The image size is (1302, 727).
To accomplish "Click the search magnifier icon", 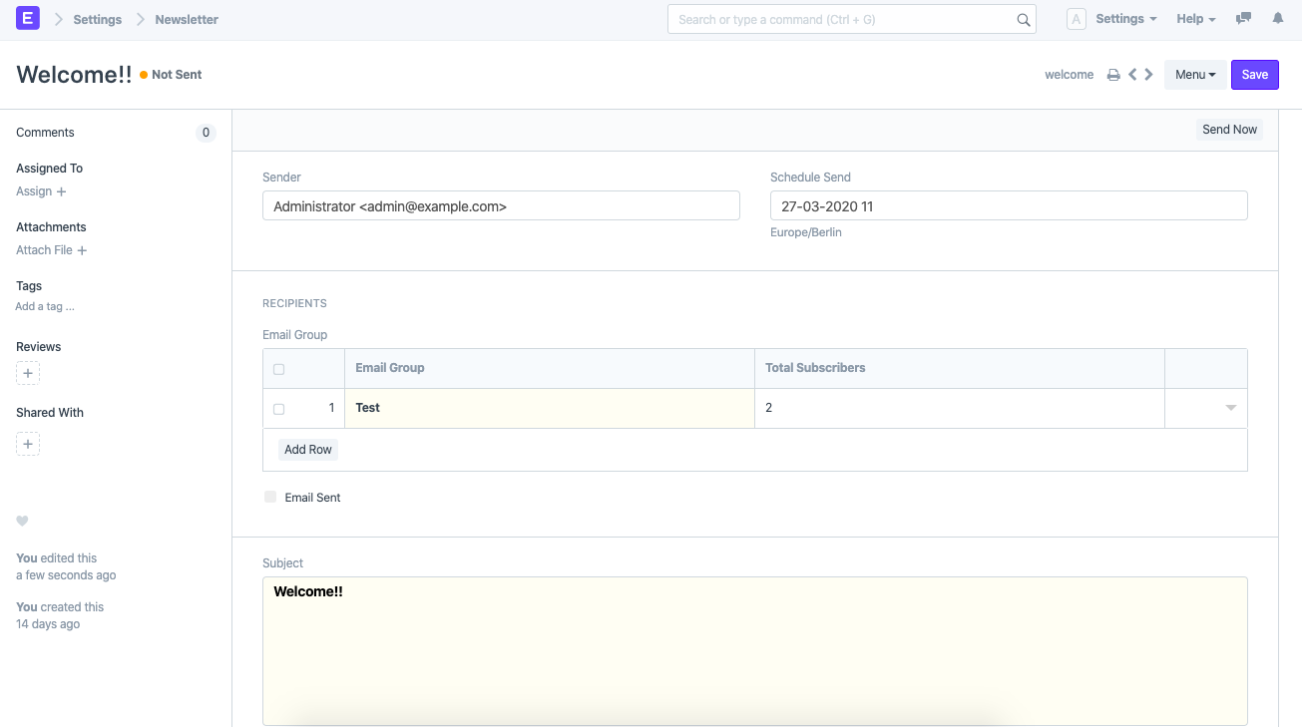I will click(x=1023, y=19).
